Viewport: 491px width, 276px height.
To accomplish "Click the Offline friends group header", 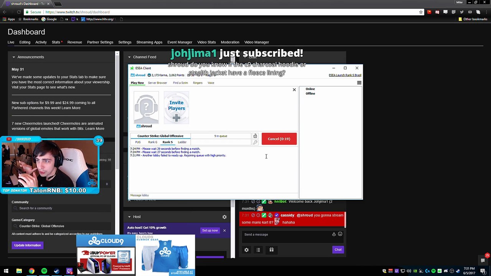I will pyautogui.click(x=310, y=94).
